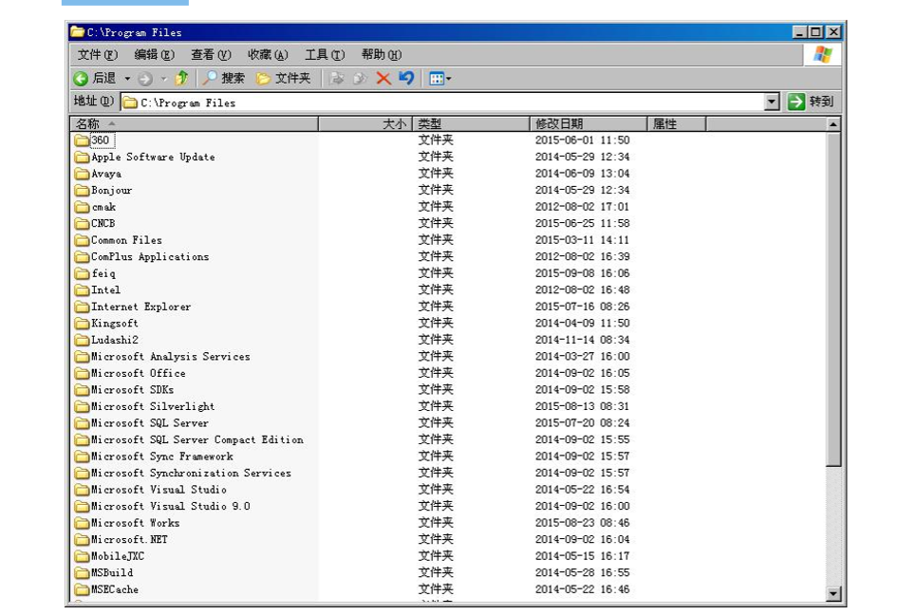
Task: Click the Microsoft Sync Framework name
Action: [162, 457]
